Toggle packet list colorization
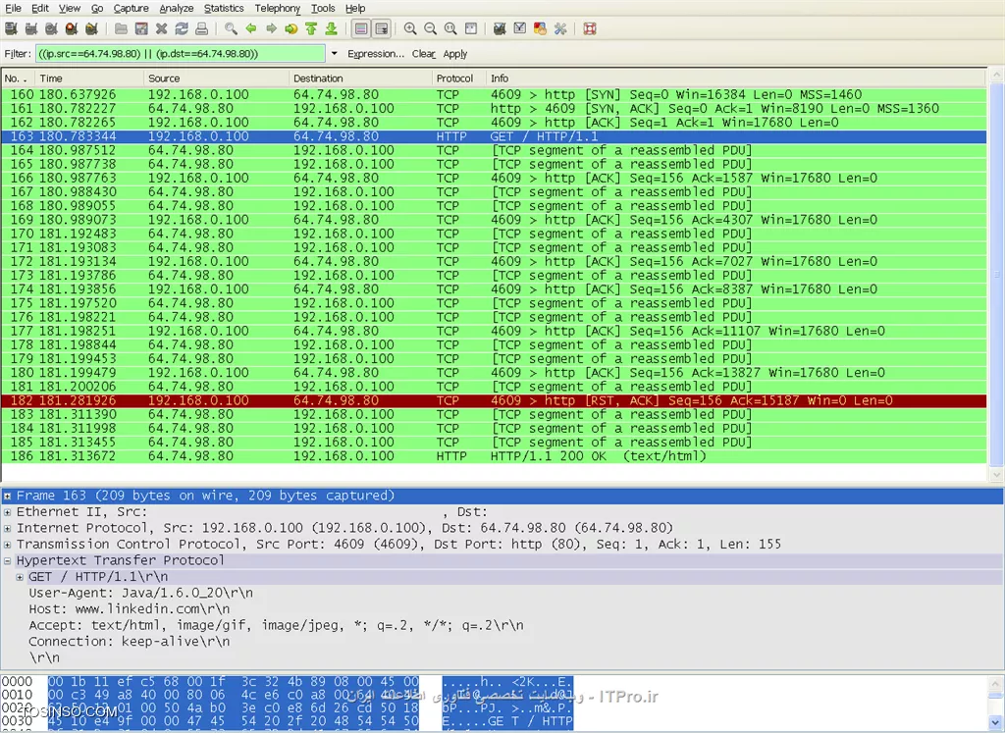 361,28
